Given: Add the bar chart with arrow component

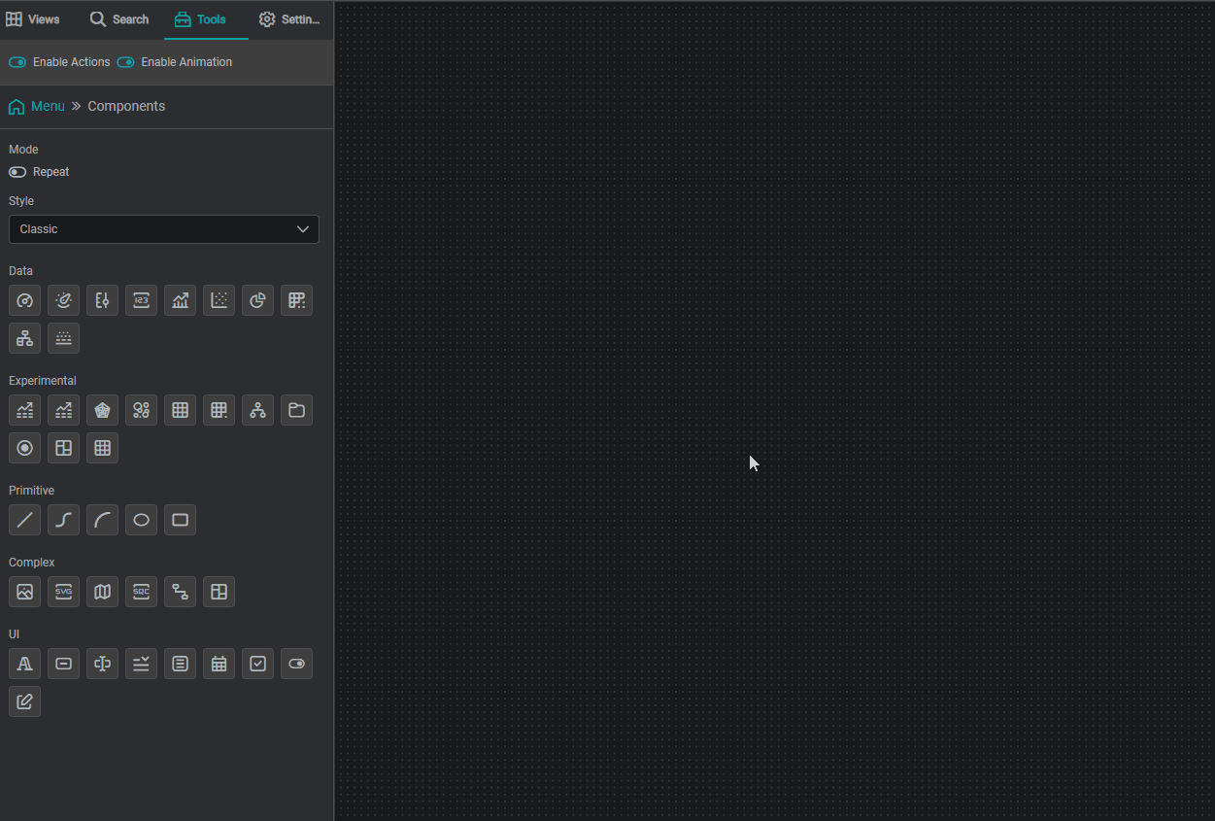Looking at the screenshot, I should tap(181, 300).
